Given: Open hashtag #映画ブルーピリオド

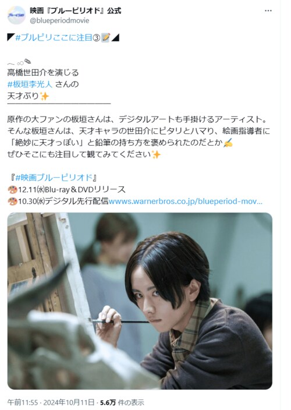Looking at the screenshot, I should pyautogui.click(x=54, y=178).
